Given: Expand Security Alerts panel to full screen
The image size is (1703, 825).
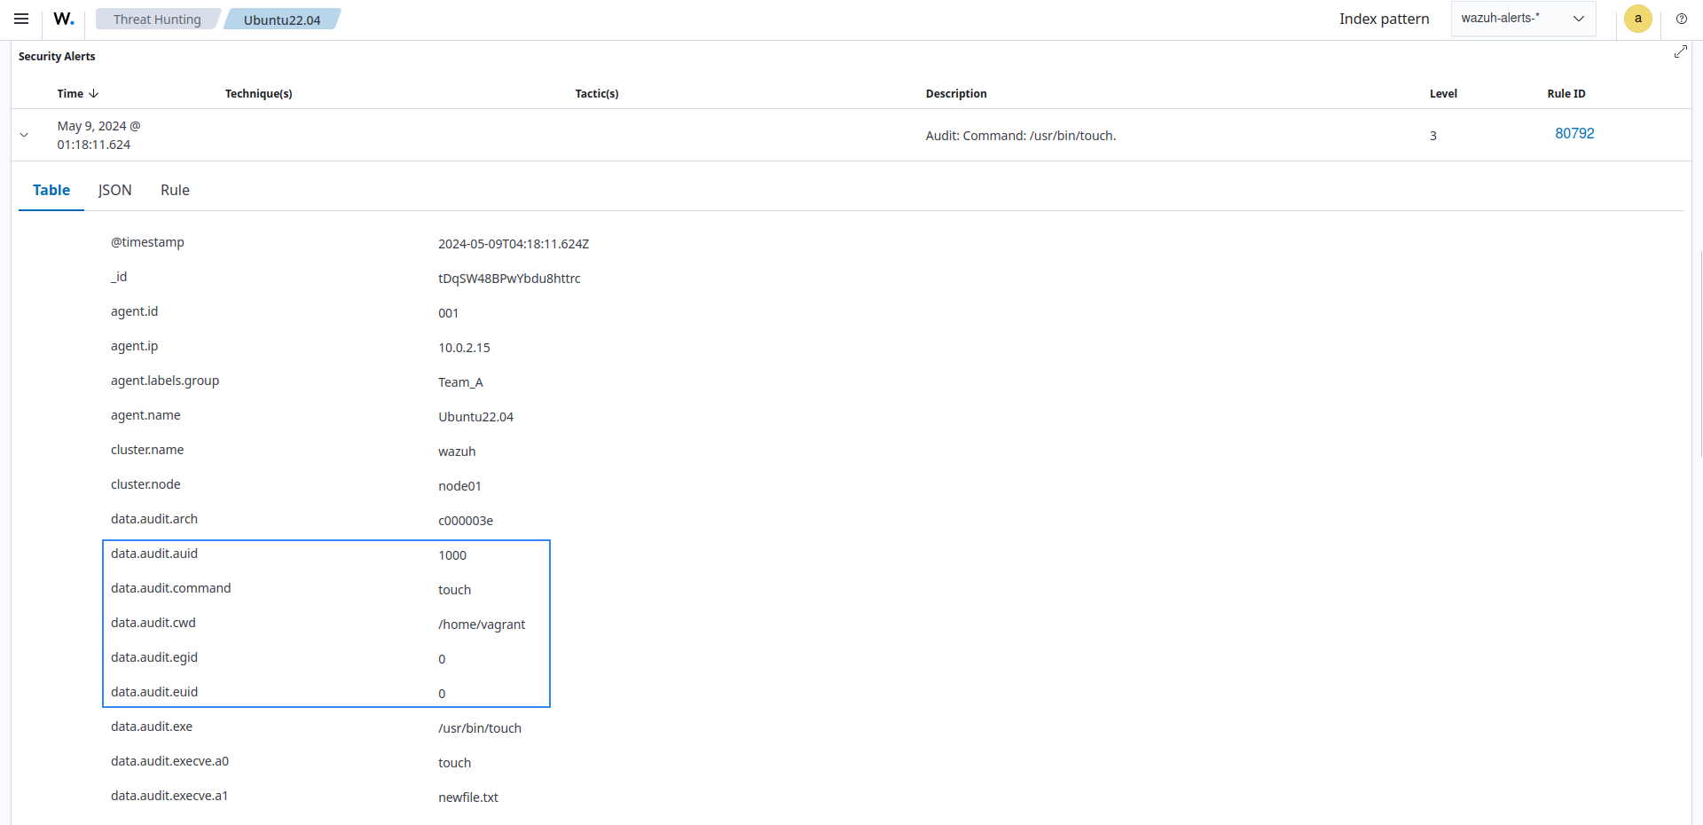Looking at the screenshot, I should [x=1681, y=51].
